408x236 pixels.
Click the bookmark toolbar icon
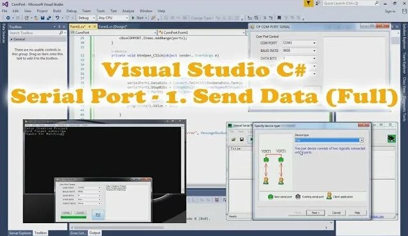point(279,18)
